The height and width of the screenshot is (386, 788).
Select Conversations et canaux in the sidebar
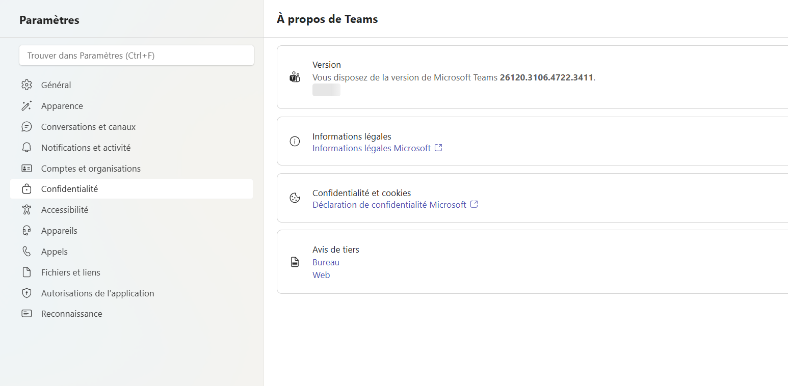(132, 127)
